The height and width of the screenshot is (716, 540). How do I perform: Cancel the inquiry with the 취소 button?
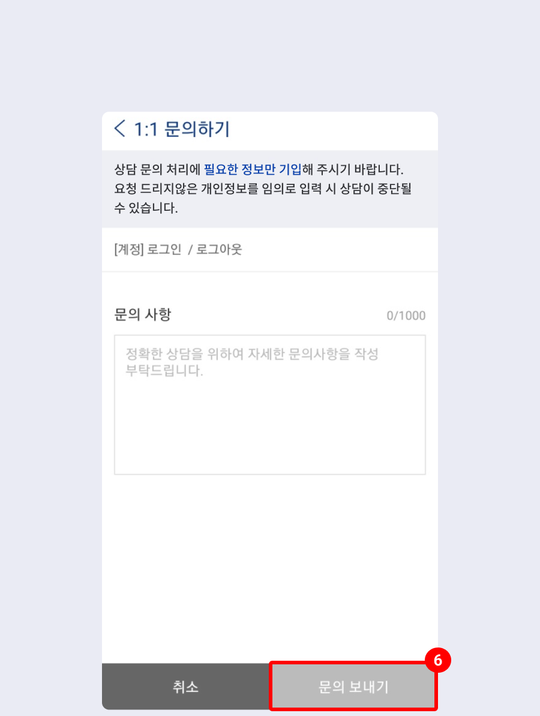click(x=185, y=687)
